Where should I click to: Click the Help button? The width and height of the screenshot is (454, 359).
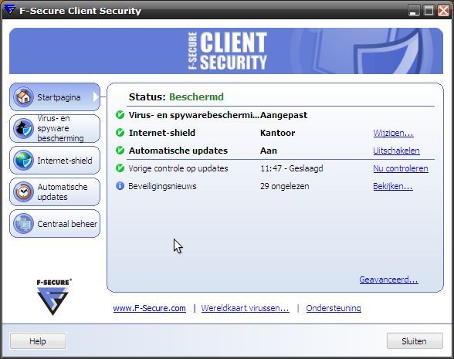point(38,341)
